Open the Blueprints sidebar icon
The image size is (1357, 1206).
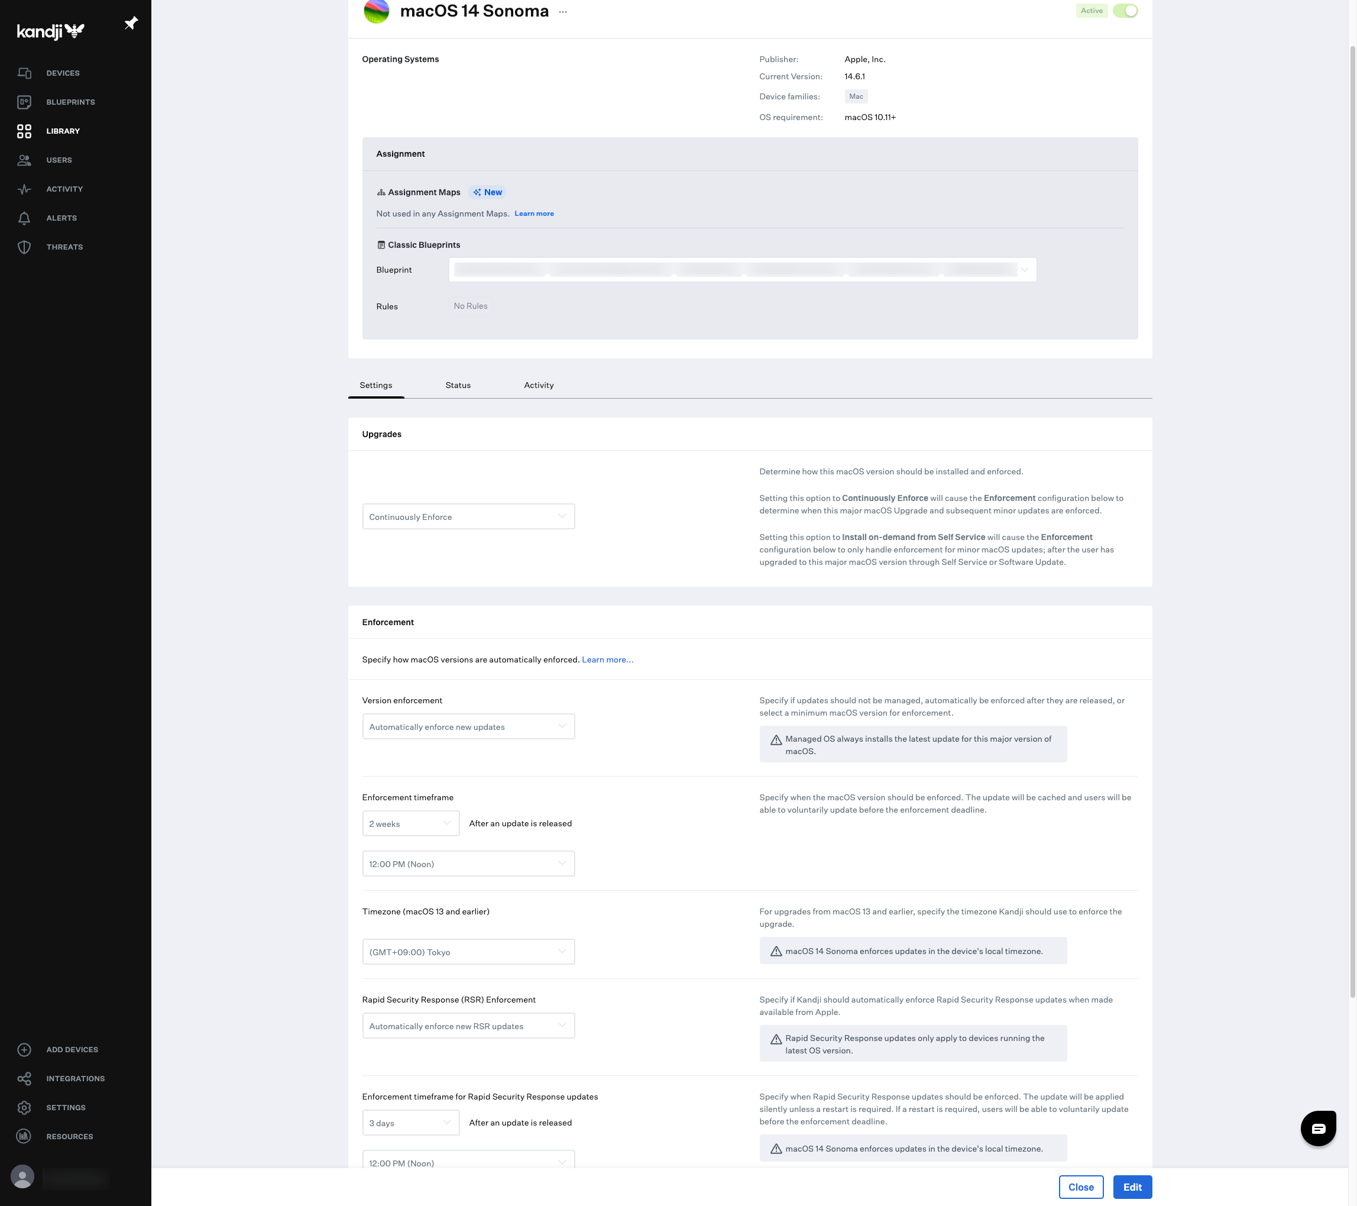(25, 102)
